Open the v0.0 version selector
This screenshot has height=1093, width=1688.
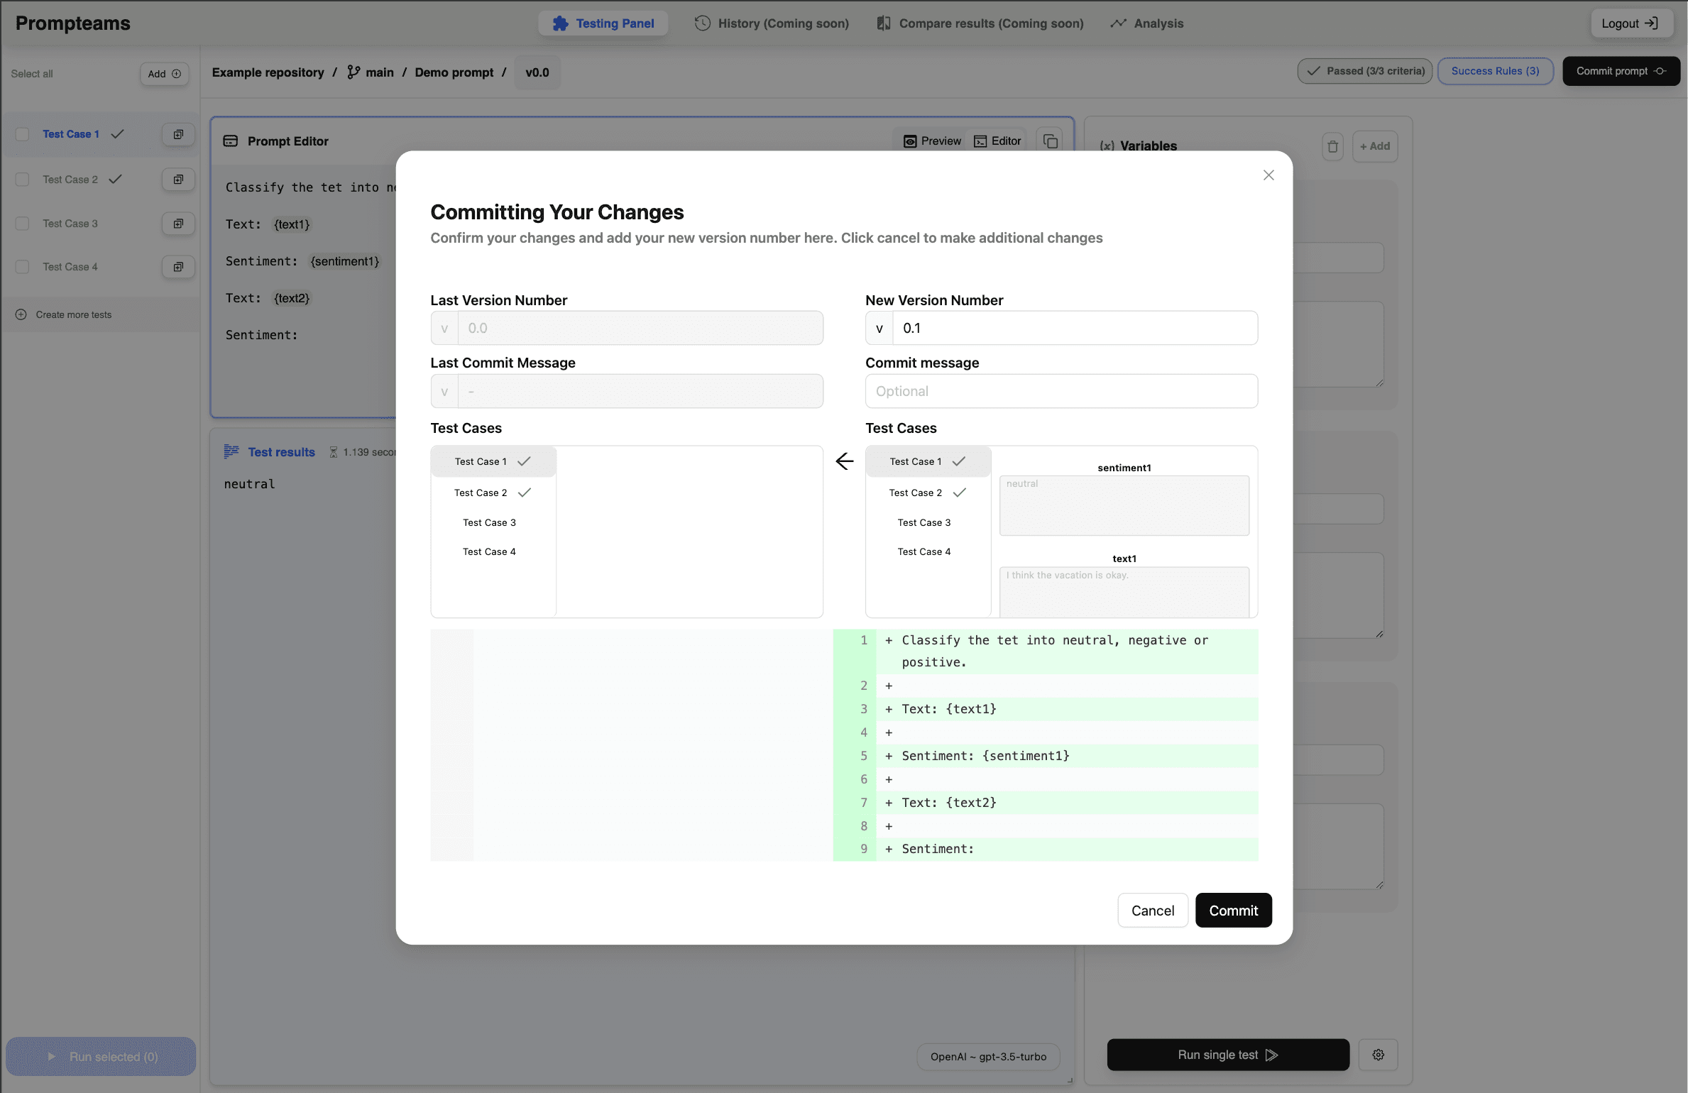[537, 72]
